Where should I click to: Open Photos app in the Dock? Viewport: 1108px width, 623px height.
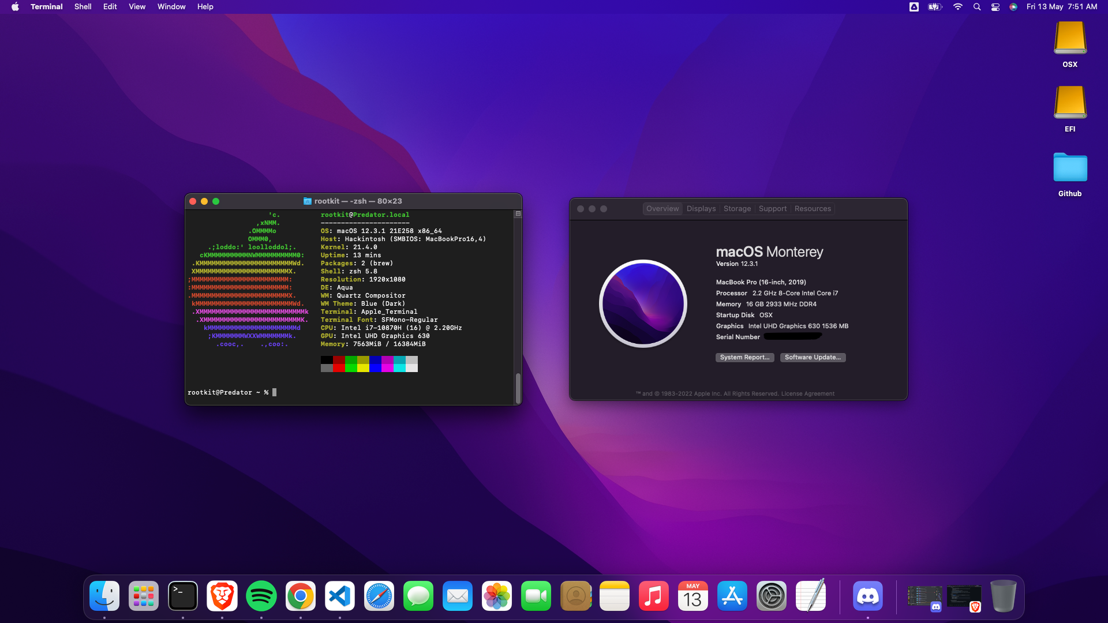[497, 596]
